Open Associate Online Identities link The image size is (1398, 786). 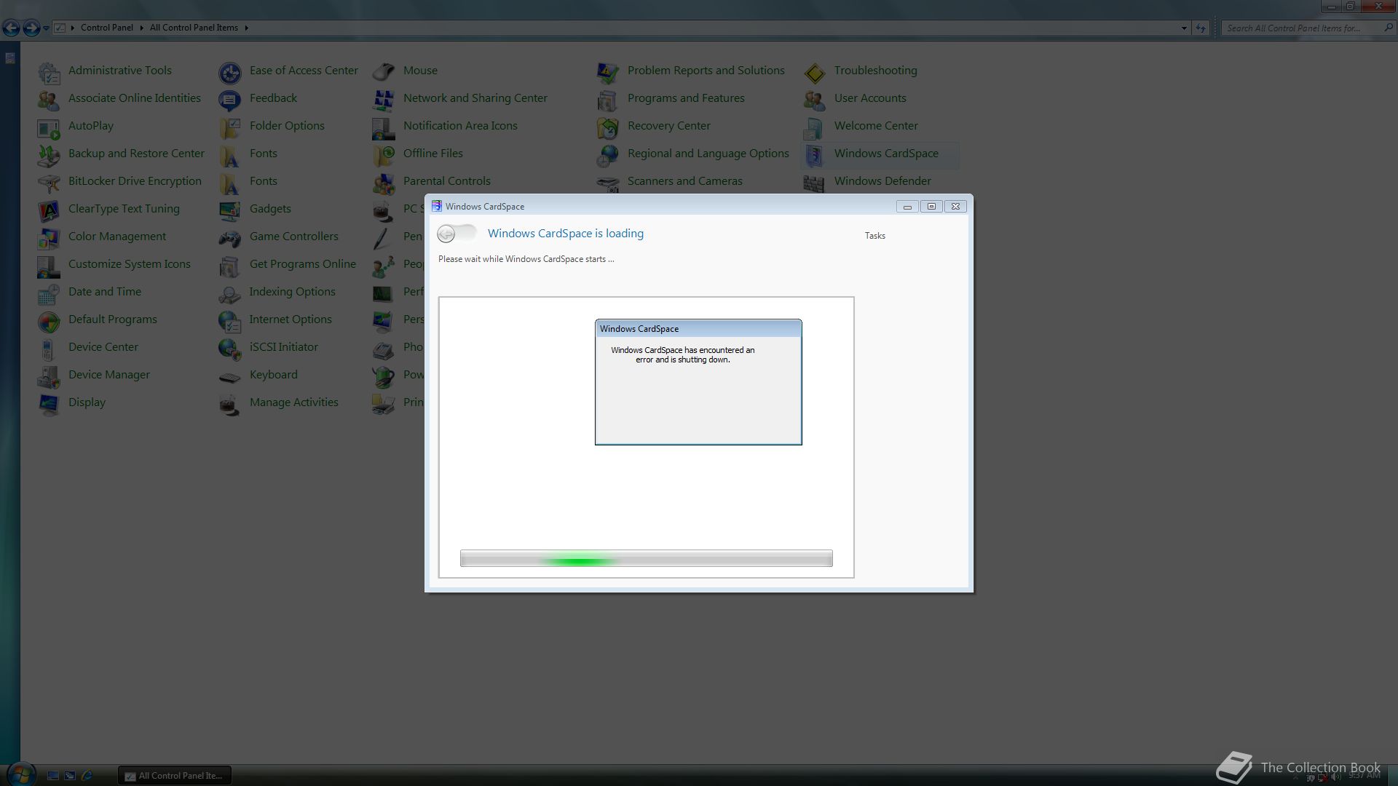click(x=135, y=98)
